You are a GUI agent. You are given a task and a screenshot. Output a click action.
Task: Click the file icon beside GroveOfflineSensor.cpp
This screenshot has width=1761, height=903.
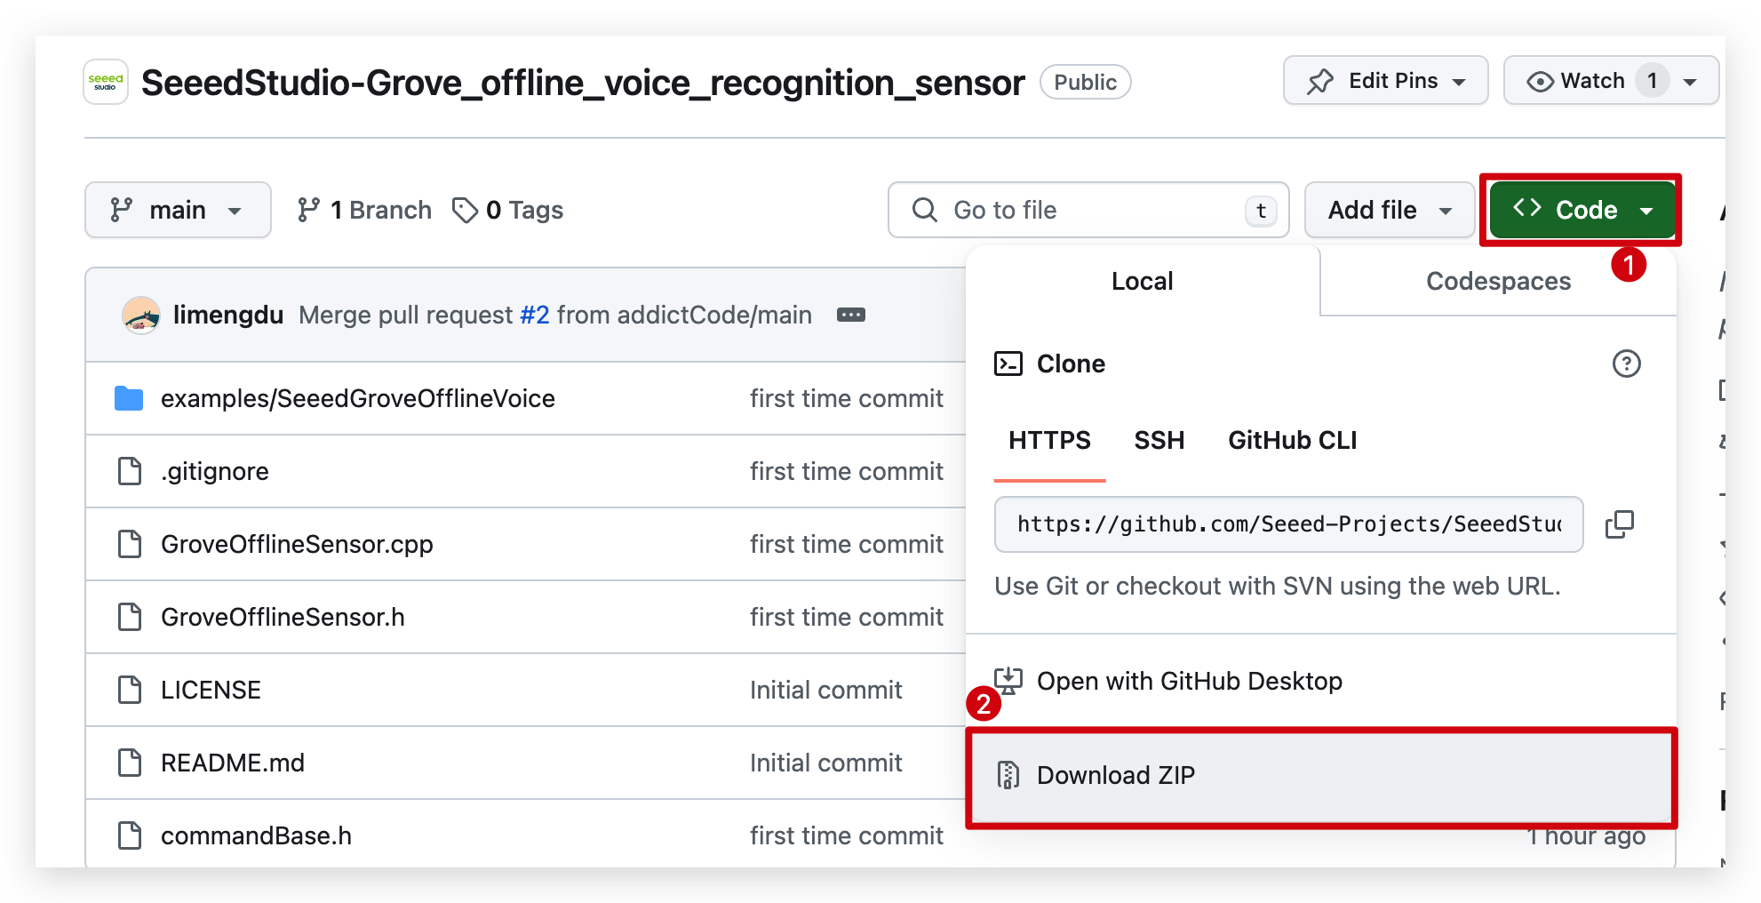130,544
